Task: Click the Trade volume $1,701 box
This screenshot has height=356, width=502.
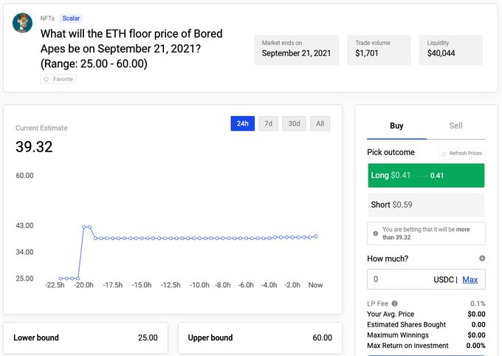Action: pyautogui.click(x=379, y=50)
